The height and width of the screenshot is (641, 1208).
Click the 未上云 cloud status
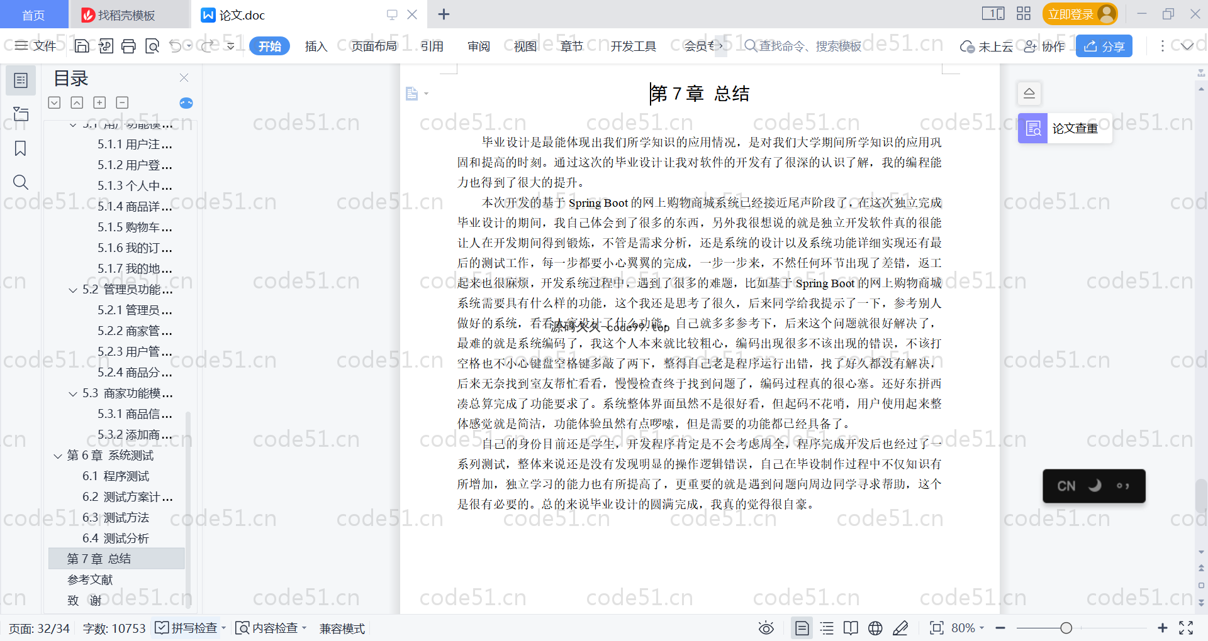point(987,46)
